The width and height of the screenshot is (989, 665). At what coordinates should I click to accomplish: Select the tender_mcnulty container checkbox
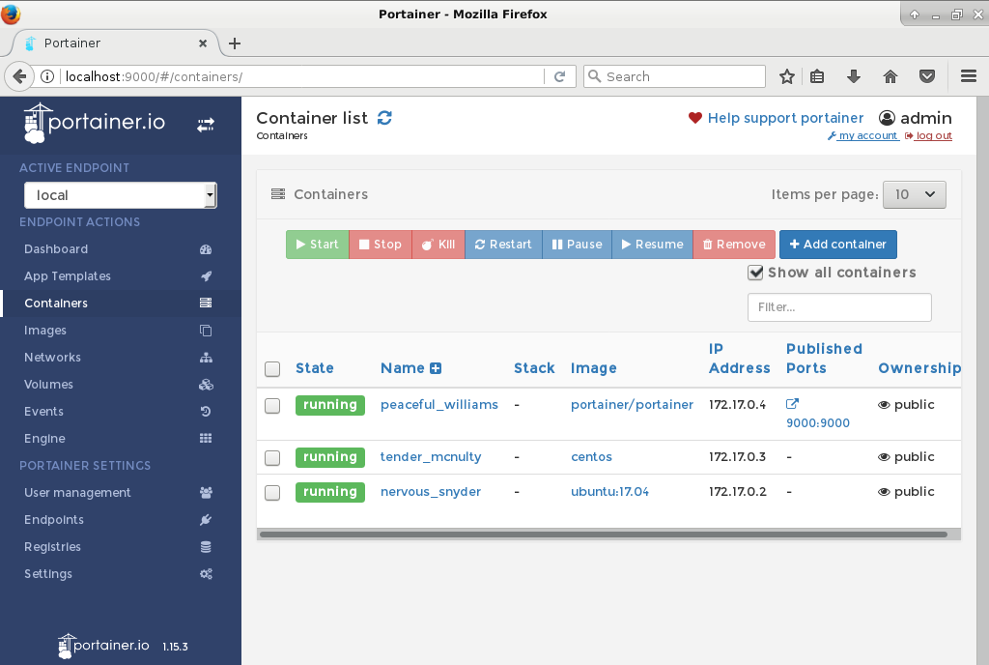click(x=272, y=458)
